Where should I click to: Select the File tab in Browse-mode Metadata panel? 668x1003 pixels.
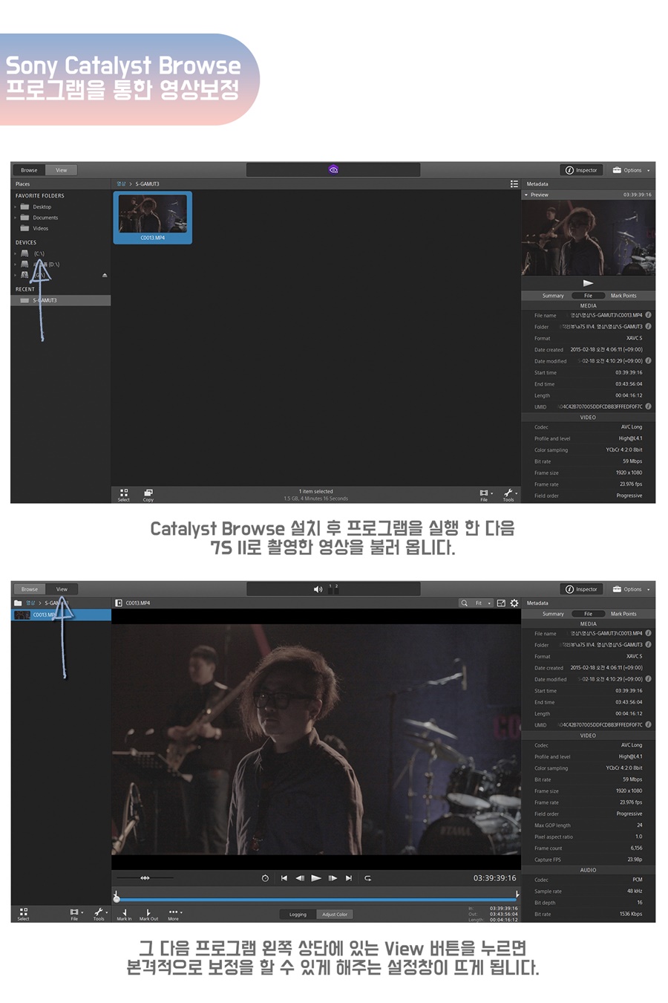point(588,296)
